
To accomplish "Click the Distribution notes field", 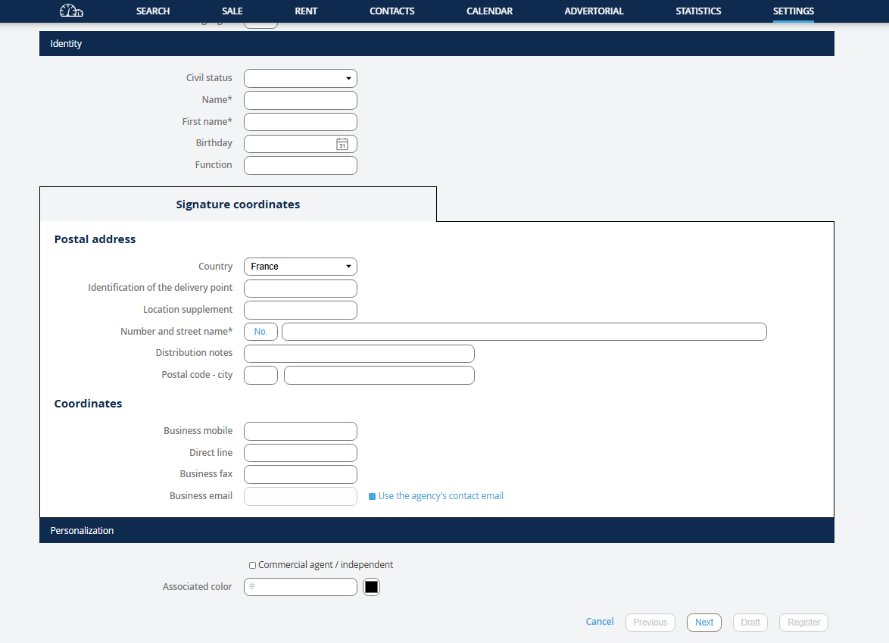I will (359, 354).
